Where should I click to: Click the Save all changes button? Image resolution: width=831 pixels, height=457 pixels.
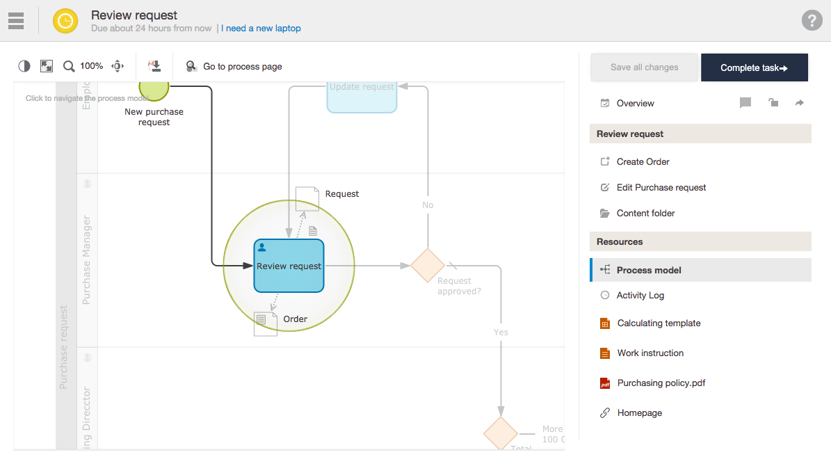click(x=644, y=67)
